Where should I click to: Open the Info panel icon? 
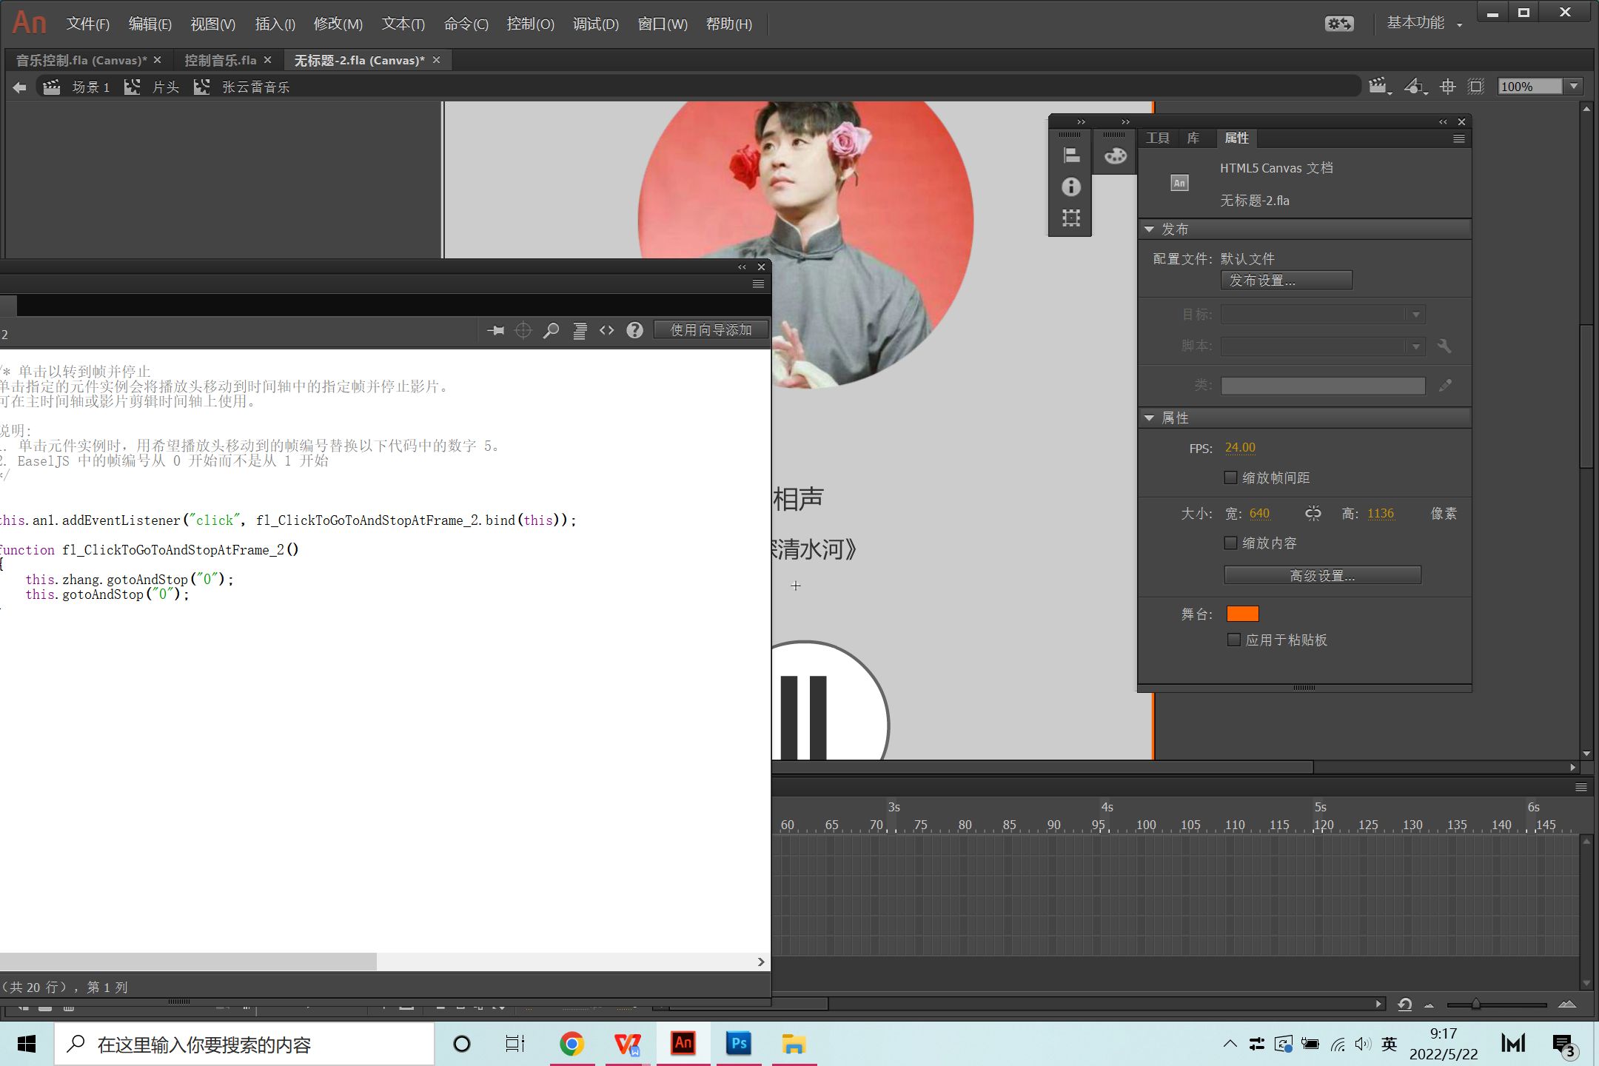point(1070,187)
